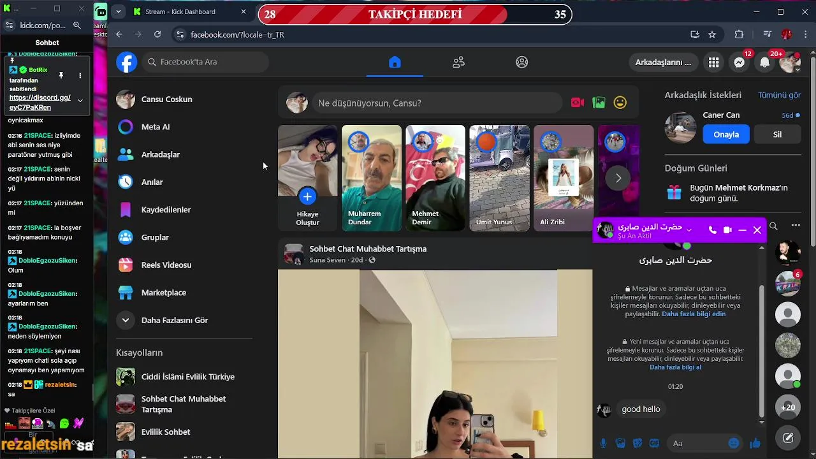Open Gruplar in the left sidebar

coord(185,237)
